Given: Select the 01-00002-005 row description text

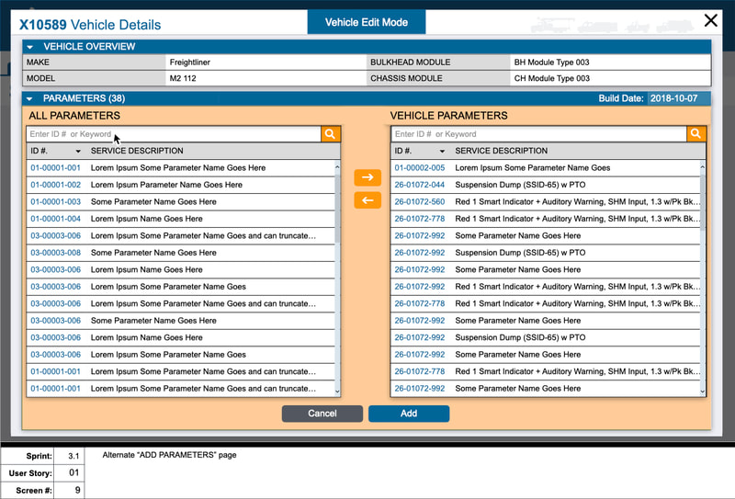Looking at the screenshot, I should tap(533, 168).
